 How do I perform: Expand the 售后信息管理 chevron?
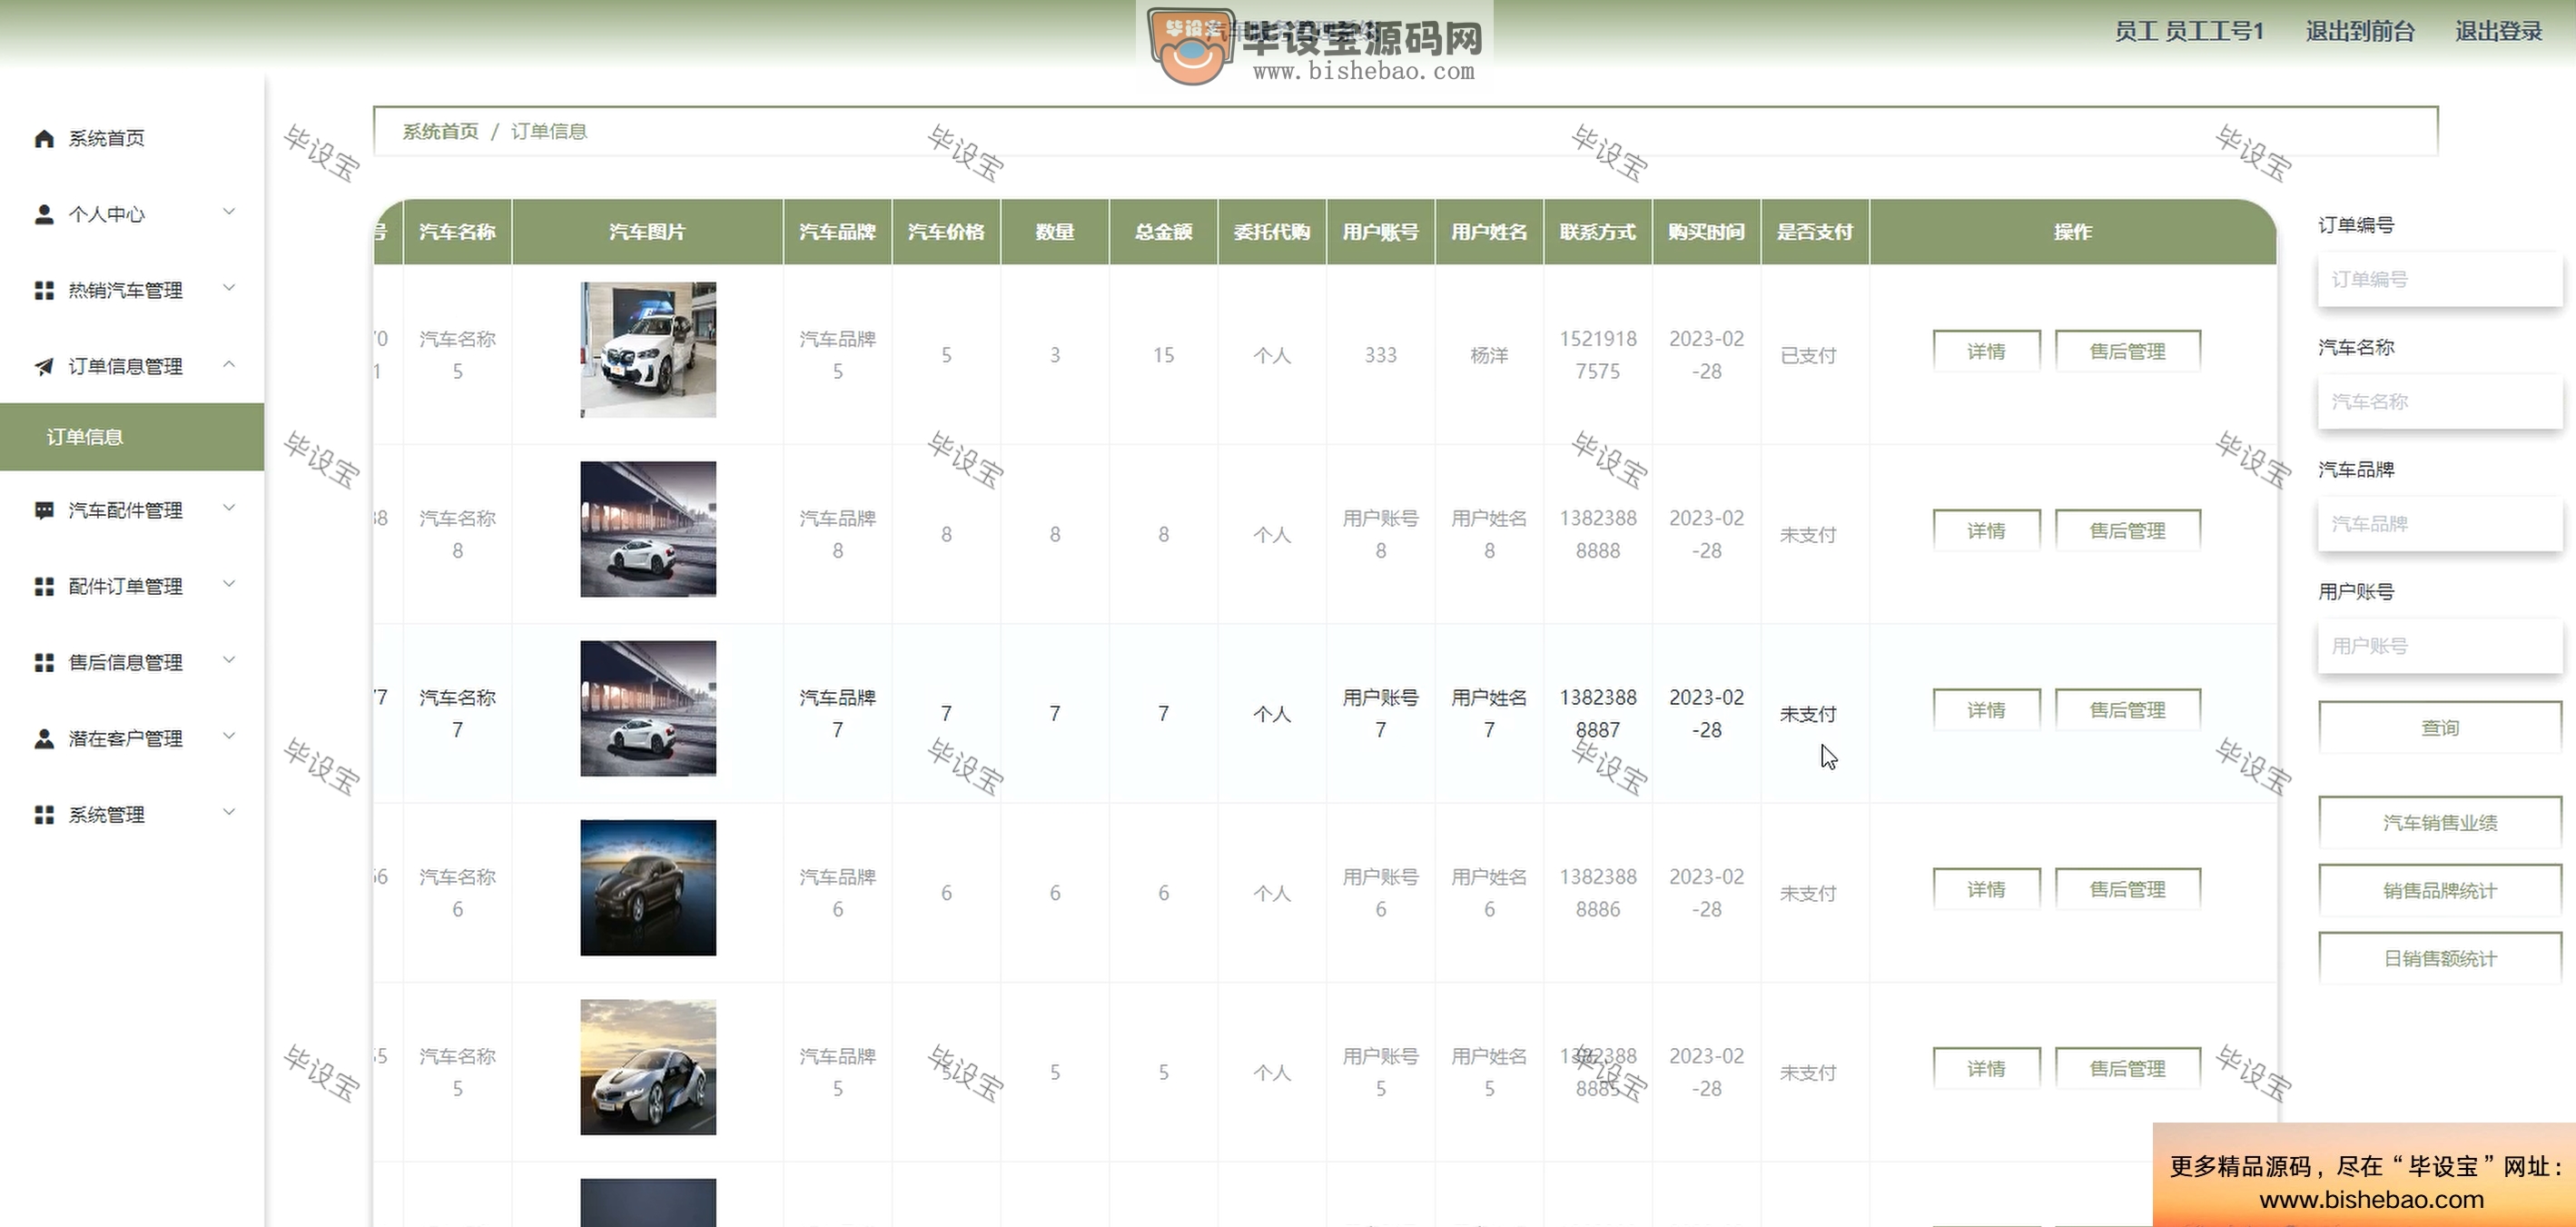coord(229,660)
